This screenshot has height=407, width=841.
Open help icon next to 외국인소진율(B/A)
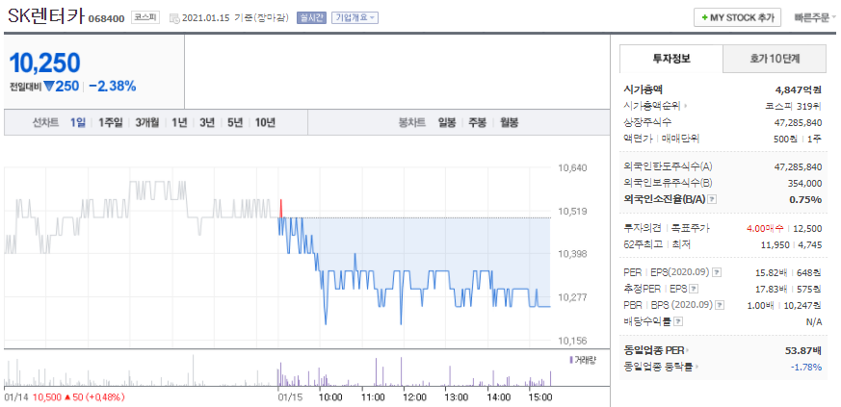coord(712,200)
